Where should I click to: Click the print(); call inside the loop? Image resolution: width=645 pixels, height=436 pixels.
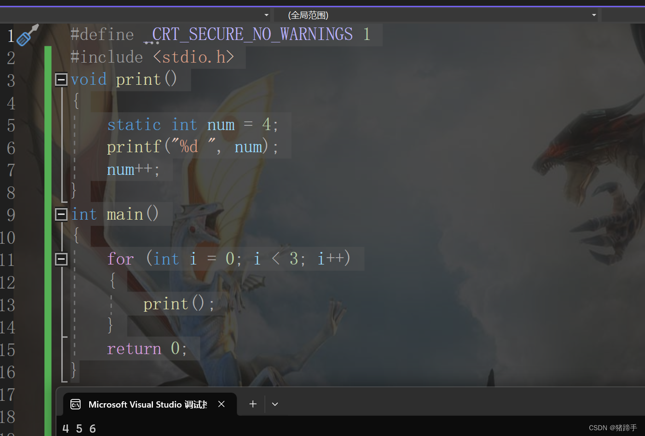[x=179, y=304]
